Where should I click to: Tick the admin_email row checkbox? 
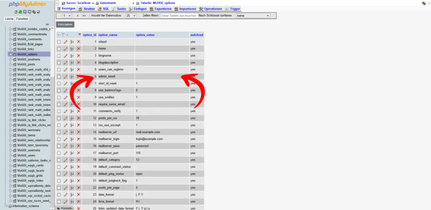59,77
